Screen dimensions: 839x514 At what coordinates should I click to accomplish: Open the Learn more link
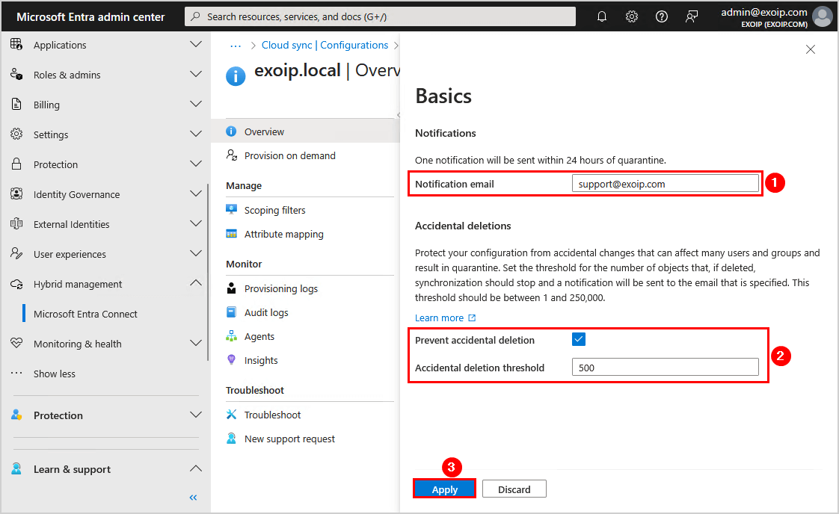(x=445, y=318)
